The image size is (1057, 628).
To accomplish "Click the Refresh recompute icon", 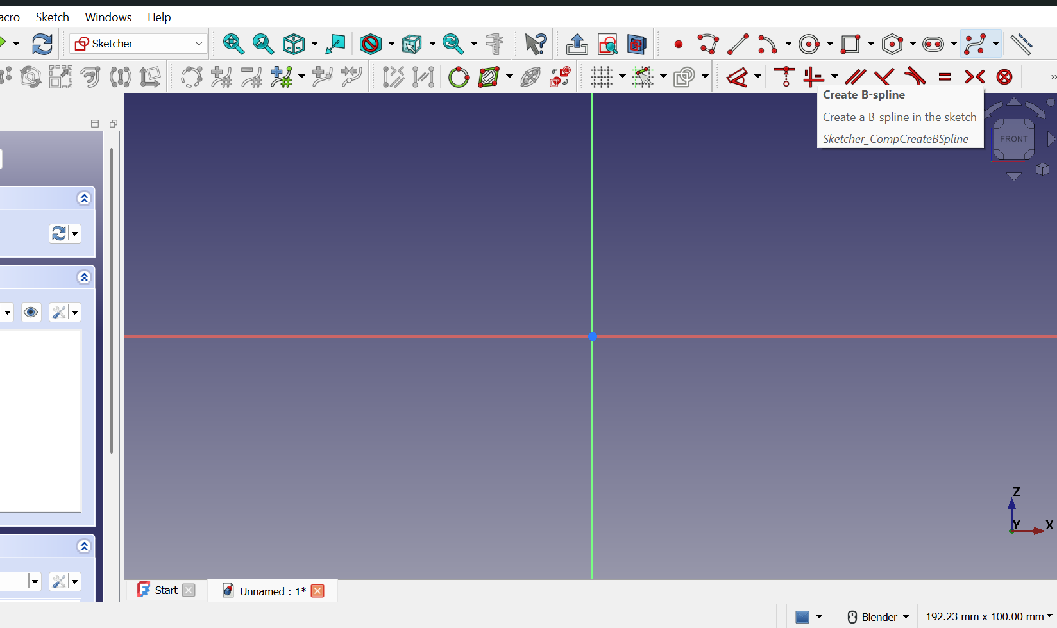I will 42,44.
